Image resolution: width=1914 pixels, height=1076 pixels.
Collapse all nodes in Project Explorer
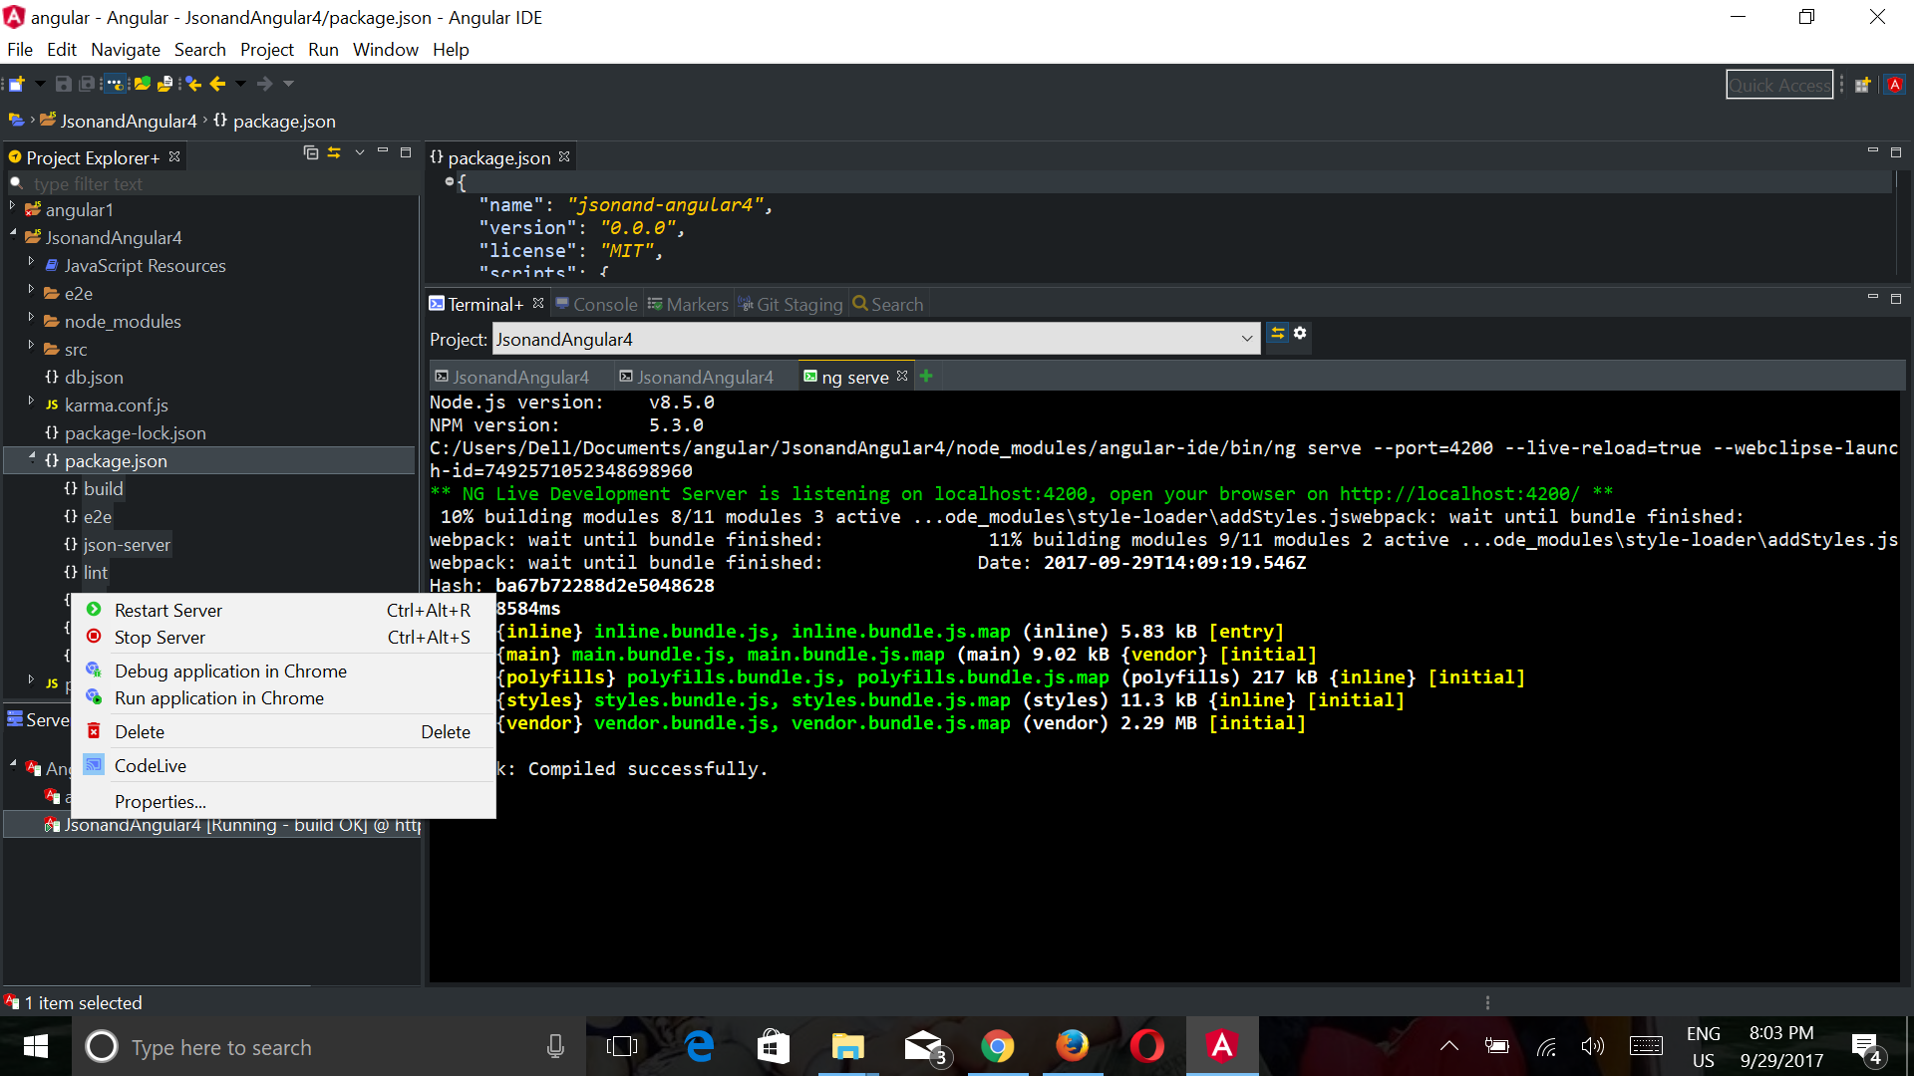coord(310,153)
